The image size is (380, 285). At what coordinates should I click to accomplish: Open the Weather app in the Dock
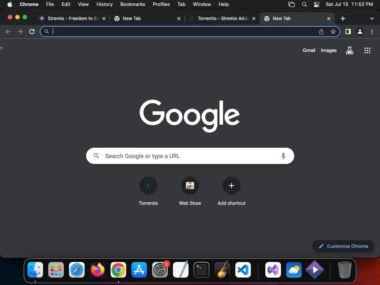(294, 270)
